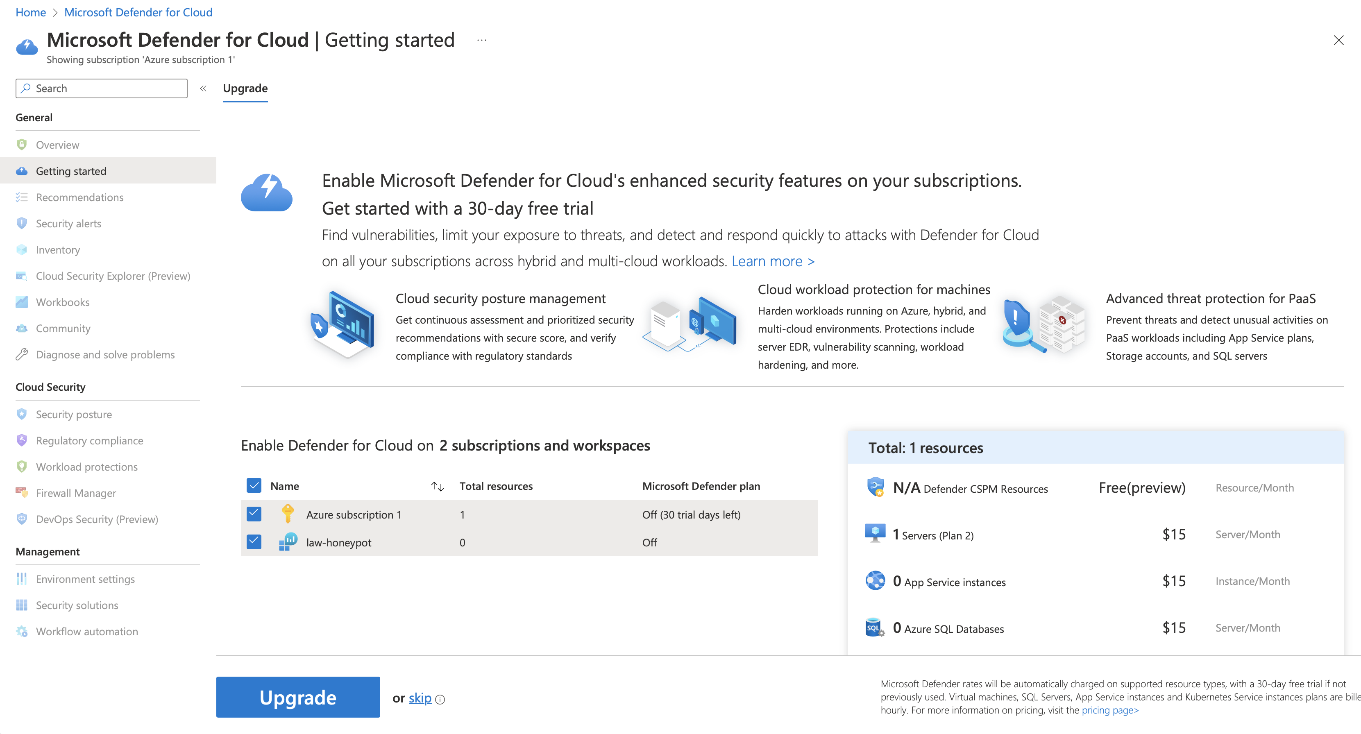Toggle the select-all checkbox in Name header
Viewport: 1361px width, 734px height.
pos(254,485)
